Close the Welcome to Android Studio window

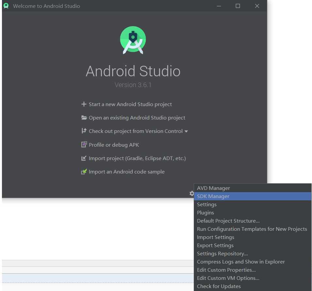pos(257,6)
